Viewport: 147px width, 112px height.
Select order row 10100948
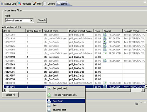point(74,68)
